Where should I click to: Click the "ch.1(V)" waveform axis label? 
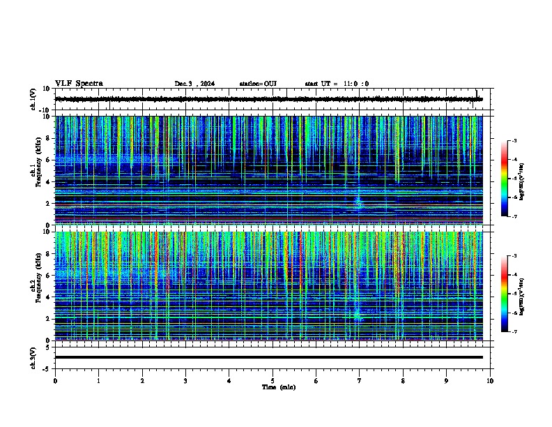33,99
